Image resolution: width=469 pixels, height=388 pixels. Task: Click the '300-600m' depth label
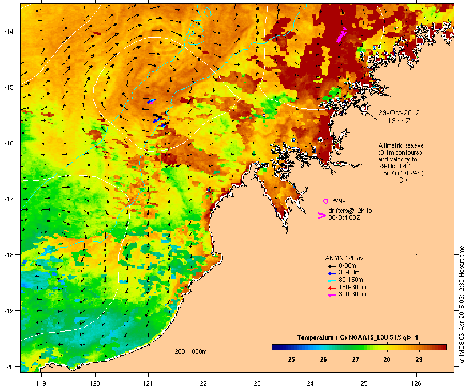pyautogui.click(x=352, y=294)
